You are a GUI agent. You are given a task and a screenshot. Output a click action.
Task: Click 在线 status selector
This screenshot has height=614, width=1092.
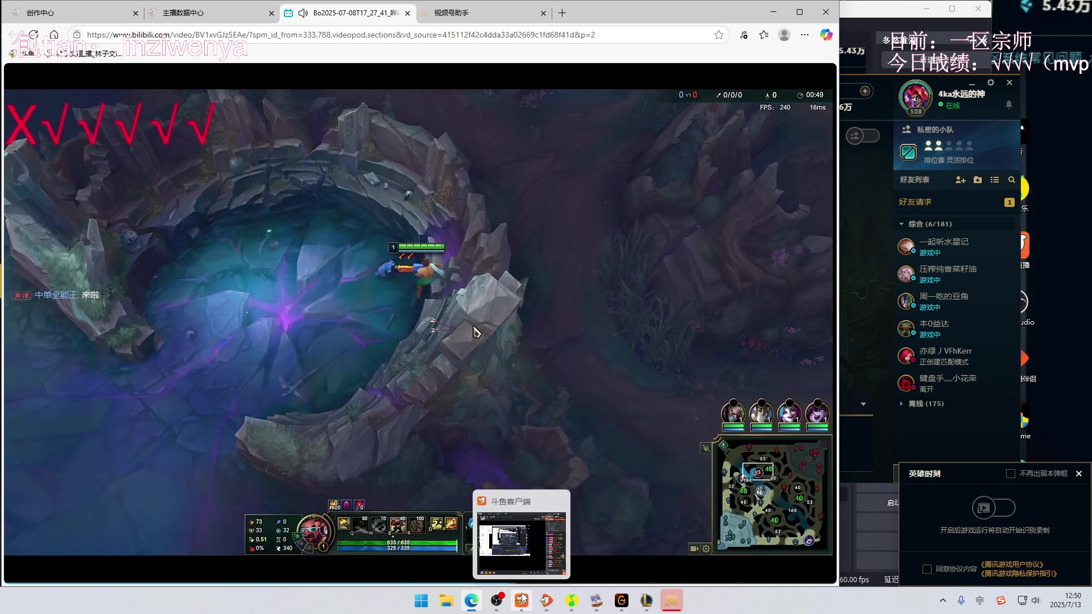point(949,105)
